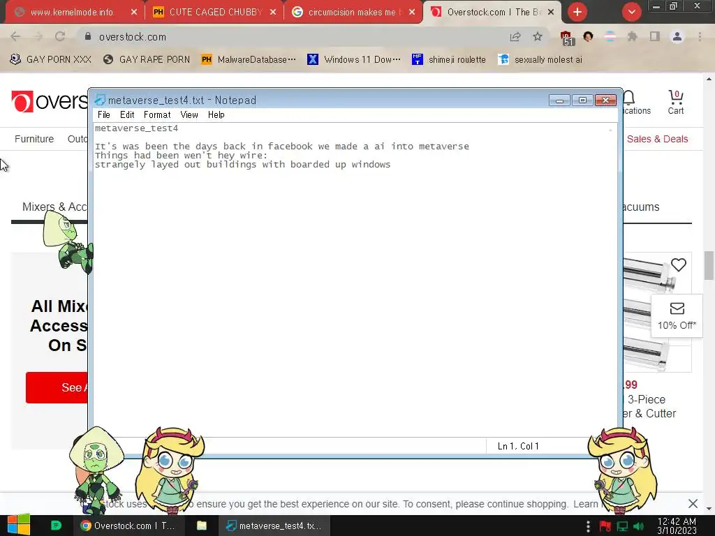Open Notepad Format menu

(157, 115)
